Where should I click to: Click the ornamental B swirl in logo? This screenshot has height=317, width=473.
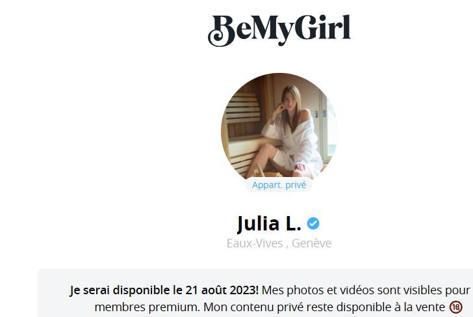(222, 31)
